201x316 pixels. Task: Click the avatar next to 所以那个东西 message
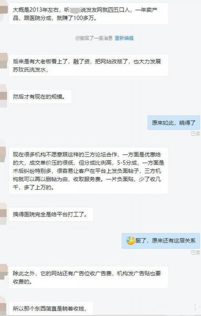pyautogui.click(x=4, y=307)
